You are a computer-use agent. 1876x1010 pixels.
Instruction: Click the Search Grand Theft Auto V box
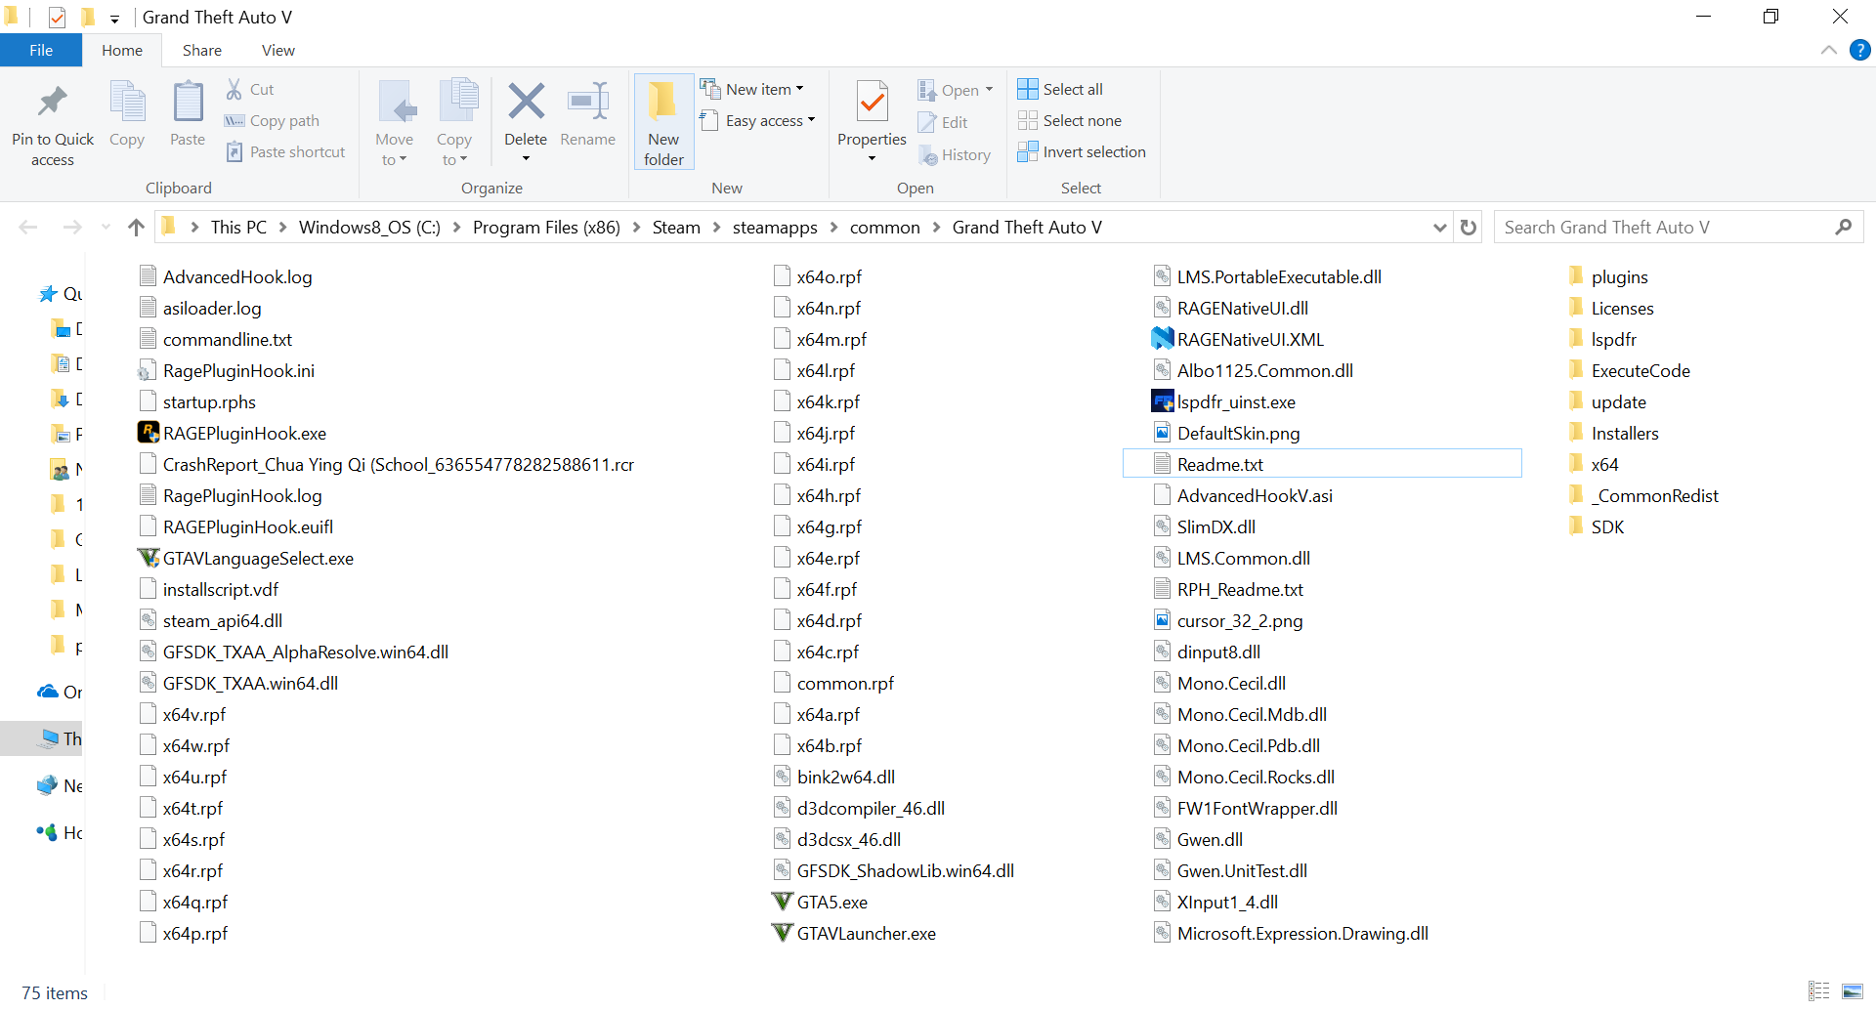(1679, 227)
